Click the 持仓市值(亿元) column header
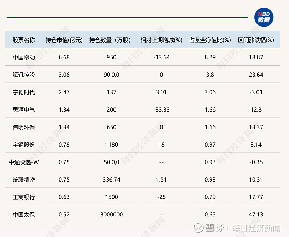289x237 pixels. pyautogui.click(x=64, y=40)
